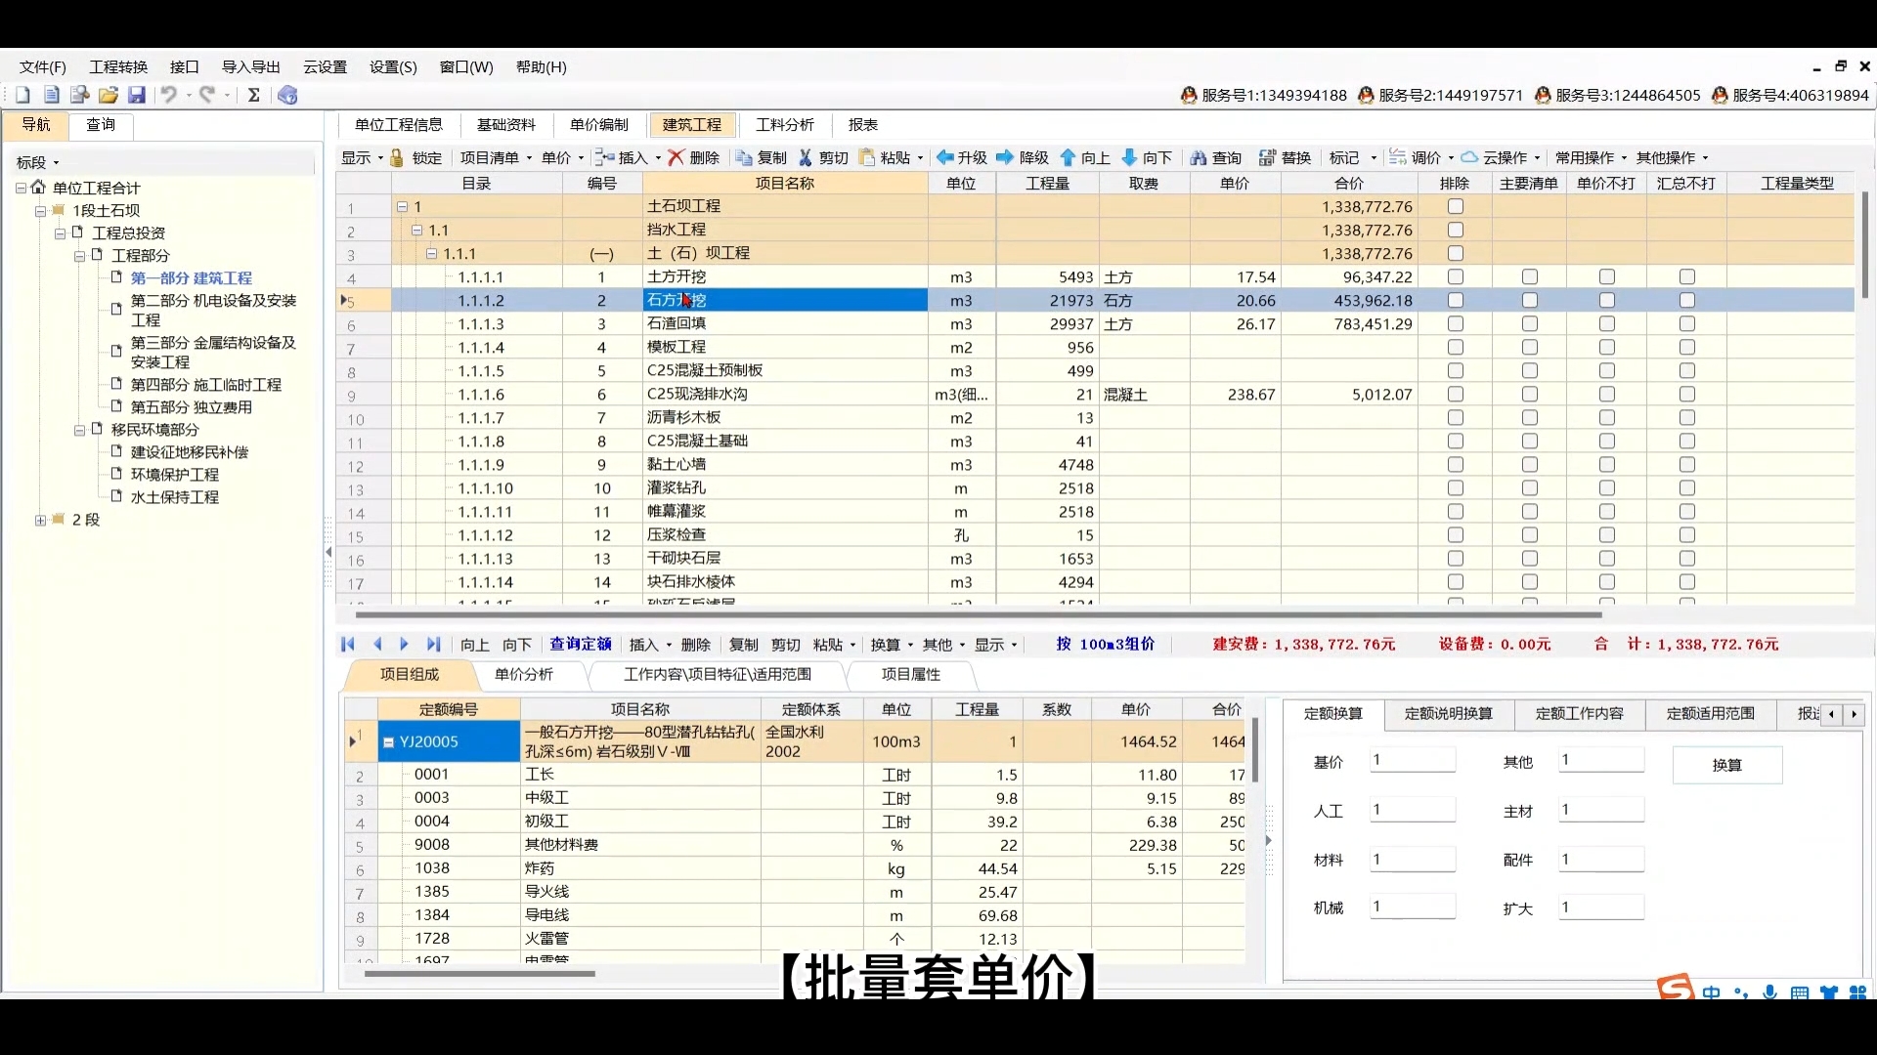The width and height of the screenshot is (1877, 1055).
Task: Tick the 排除 checkbox for 黏土心墙
Action: point(1456,464)
